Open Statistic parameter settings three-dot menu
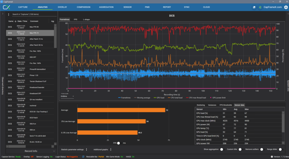Viewport: 289px width, 159px height. tap(86, 149)
